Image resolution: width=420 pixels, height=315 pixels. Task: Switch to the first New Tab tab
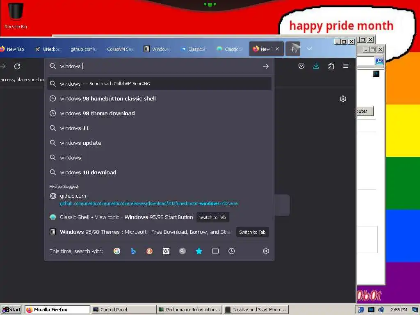pos(13,49)
